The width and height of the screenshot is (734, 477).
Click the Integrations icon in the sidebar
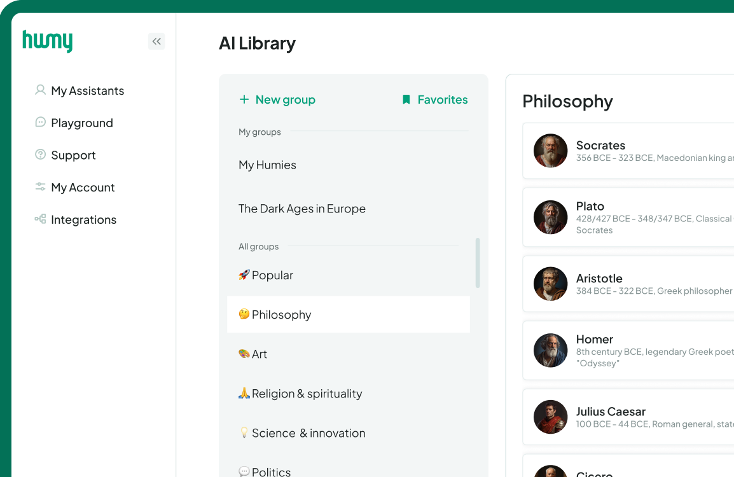coord(40,219)
